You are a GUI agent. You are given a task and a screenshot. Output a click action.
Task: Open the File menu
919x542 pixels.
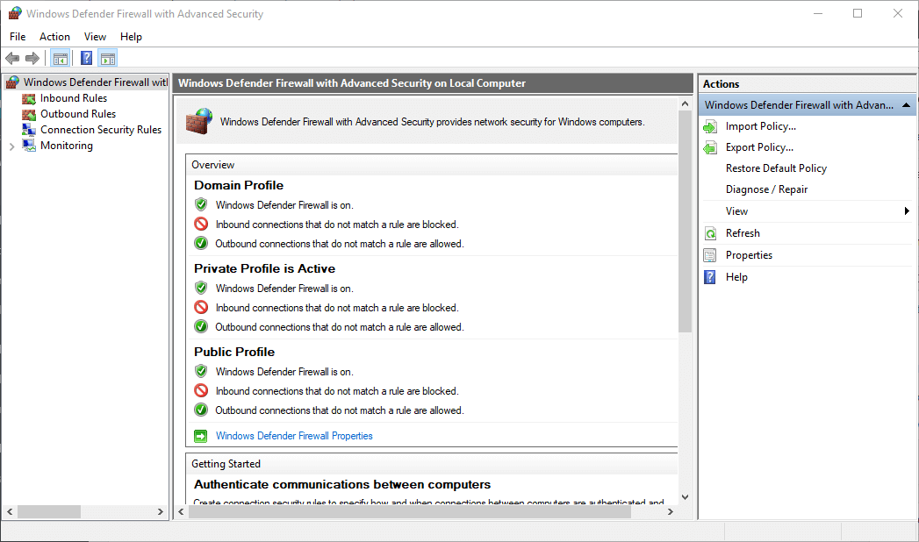[x=18, y=37]
